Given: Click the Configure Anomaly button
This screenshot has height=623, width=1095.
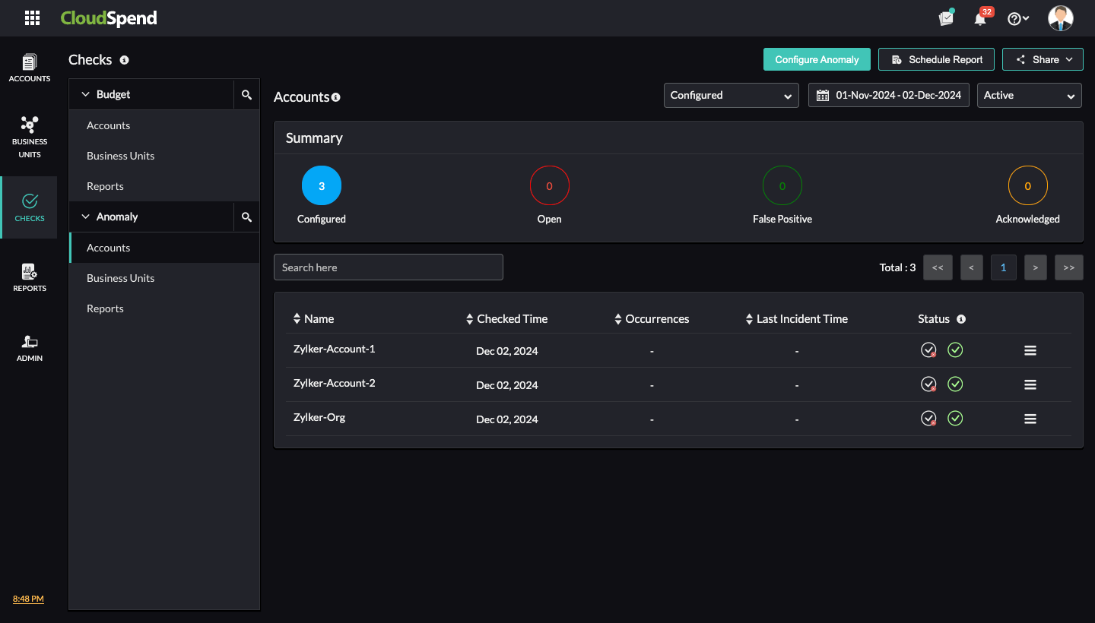Looking at the screenshot, I should coord(817,59).
